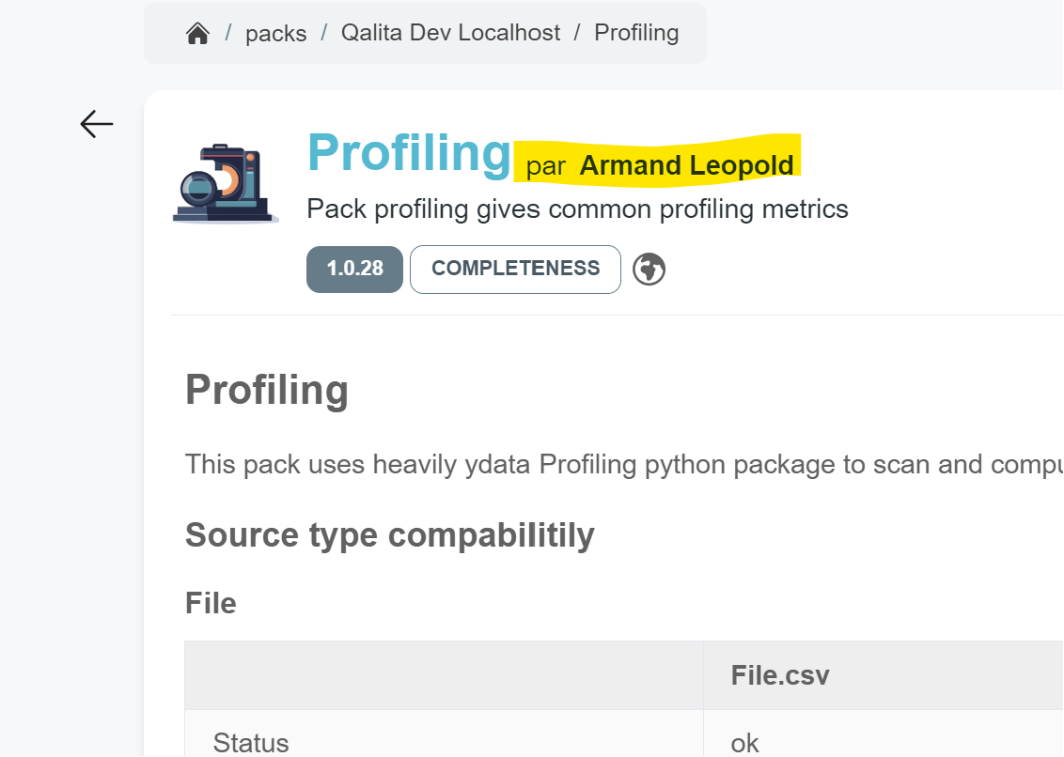
Task: Click the File section heading
Action: (x=211, y=603)
